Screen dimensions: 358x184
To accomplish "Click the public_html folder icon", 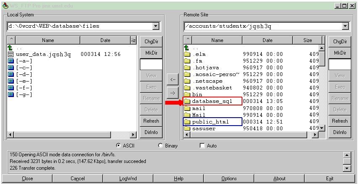I will 187,122.
